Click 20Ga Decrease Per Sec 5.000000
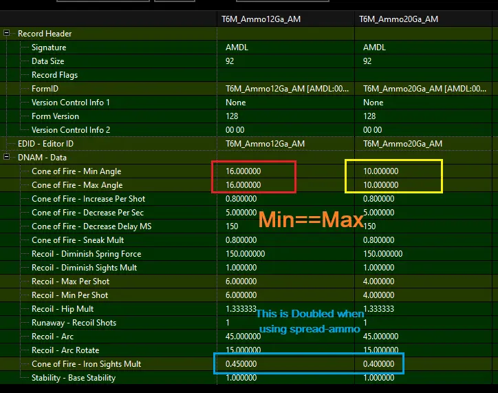498x393 pixels. click(x=378, y=213)
